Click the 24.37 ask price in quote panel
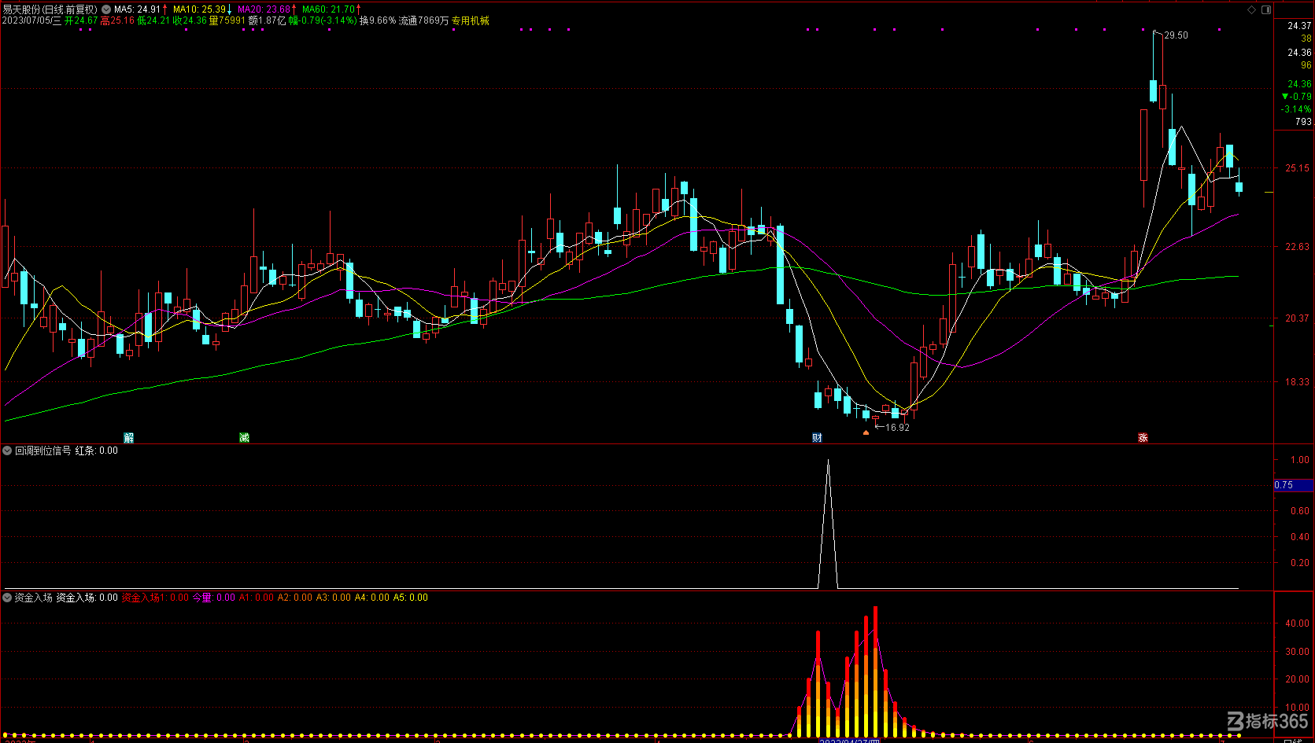Image resolution: width=1315 pixels, height=743 pixels. tap(1299, 26)
